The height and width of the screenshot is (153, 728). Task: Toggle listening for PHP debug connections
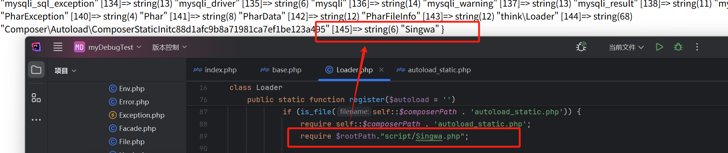(581, 47)
